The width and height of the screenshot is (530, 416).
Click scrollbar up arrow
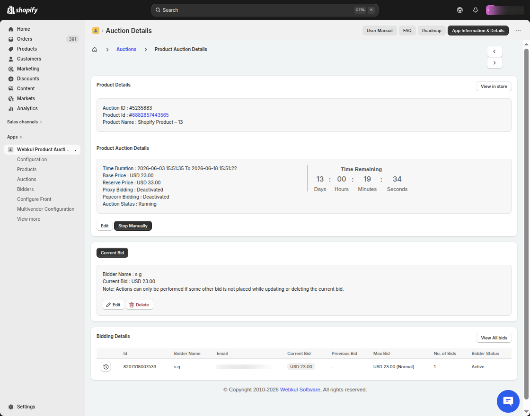click(x=526, y=44)
